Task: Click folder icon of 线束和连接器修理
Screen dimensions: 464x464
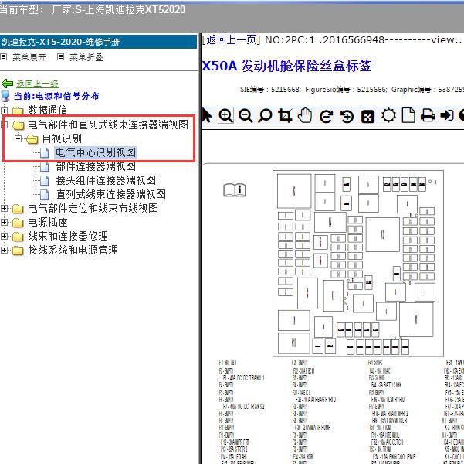Action: (x=18, y=237)
